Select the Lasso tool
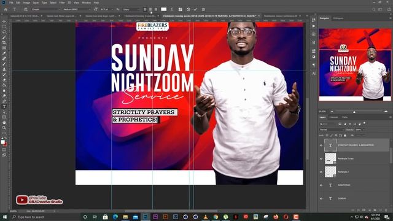Viewport: 393px width, 221px height. click(x=4, y=32)
